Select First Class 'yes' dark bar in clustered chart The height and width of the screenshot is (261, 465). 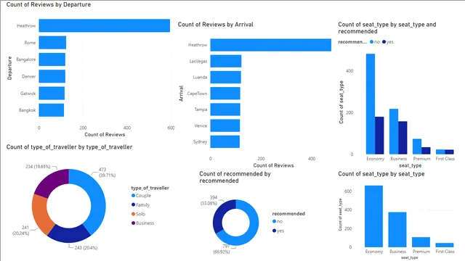click(x=449, y=152)
